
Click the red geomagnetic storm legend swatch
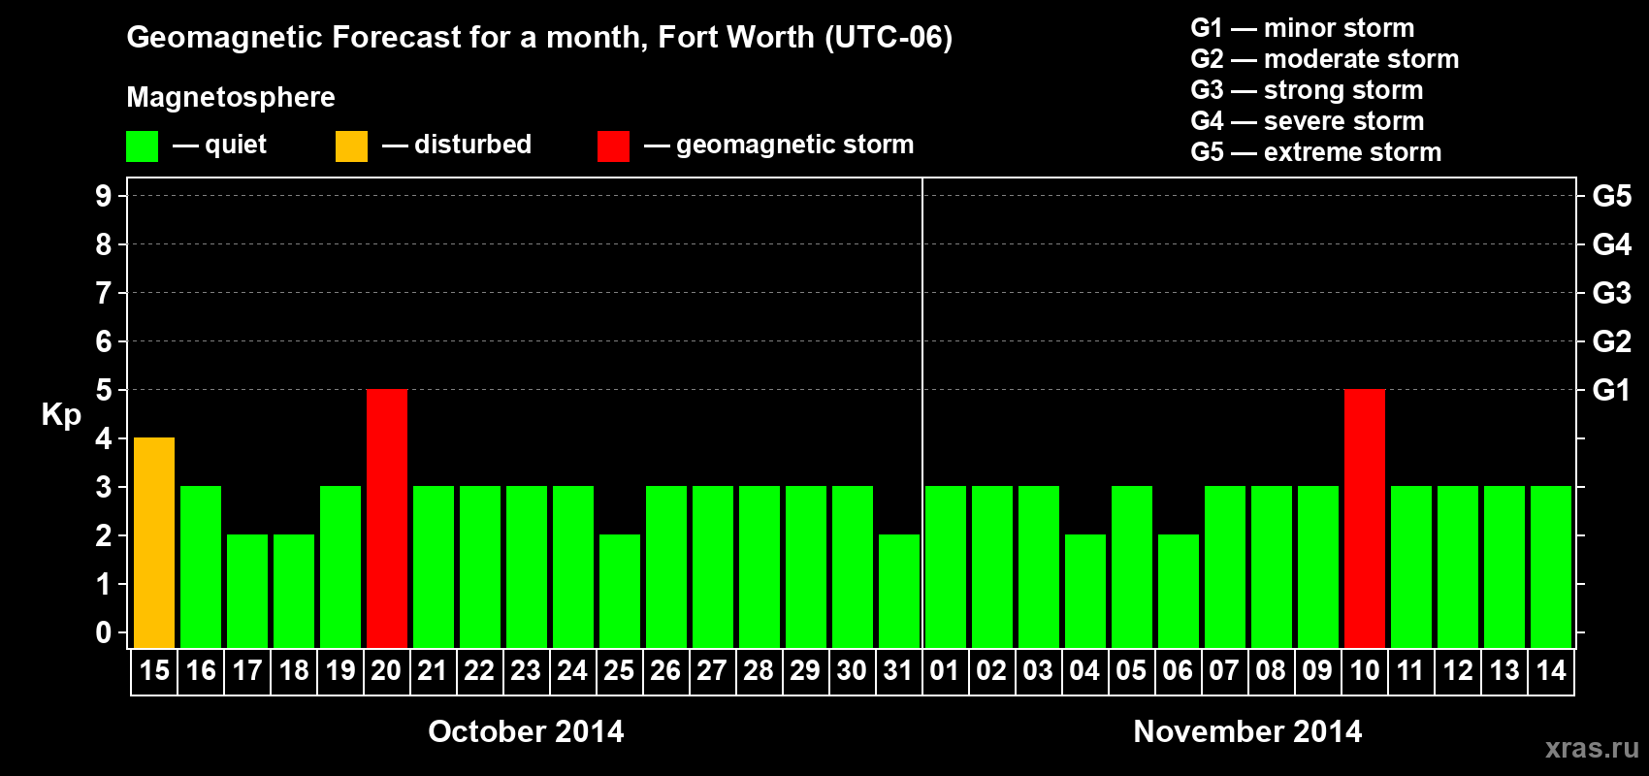click(x=613, y=146)
